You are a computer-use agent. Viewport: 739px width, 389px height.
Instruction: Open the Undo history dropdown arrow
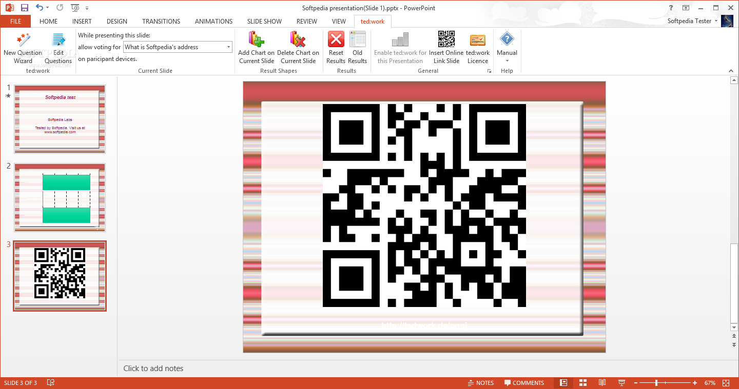coord(48,8)
